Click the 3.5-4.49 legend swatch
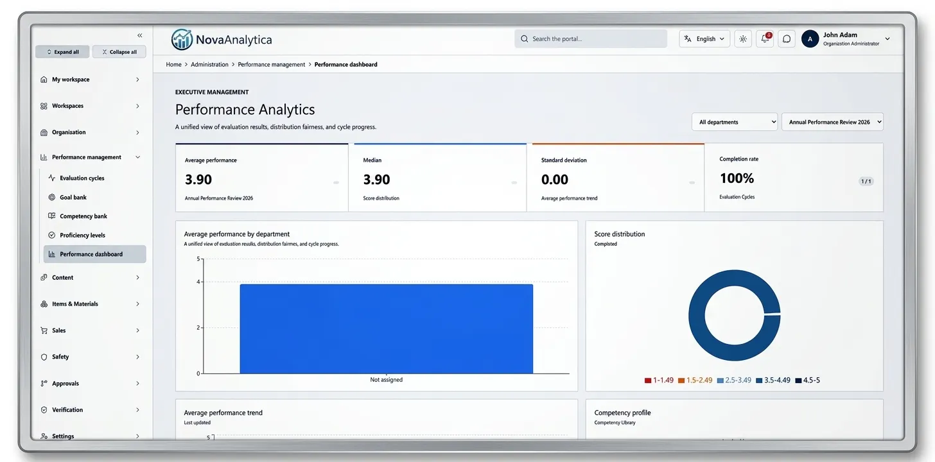Image resolution: width=935 pixels, height=462 pixels. click(x=759, y=381)
